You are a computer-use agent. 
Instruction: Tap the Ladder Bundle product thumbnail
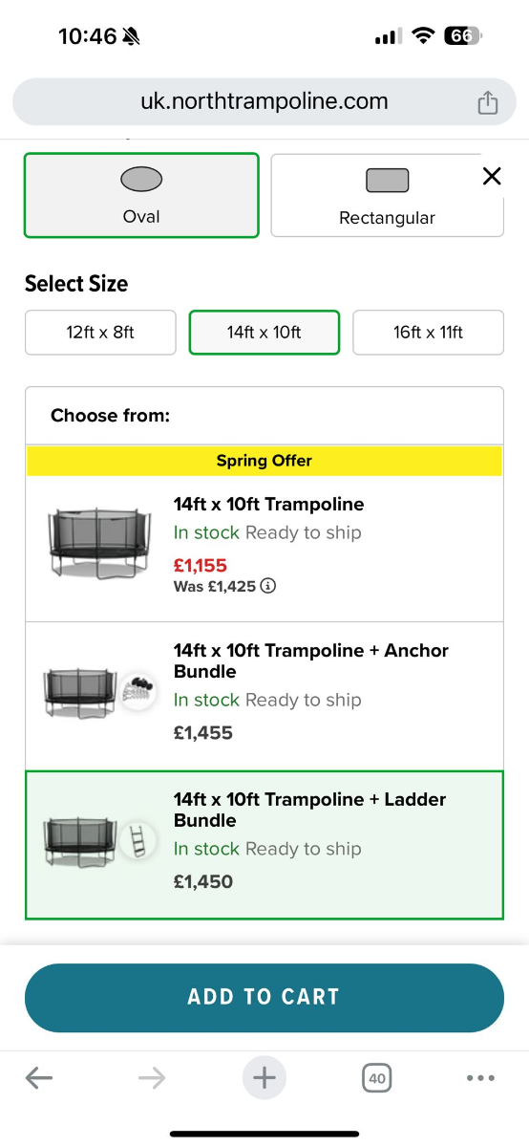tap(100, 839)
